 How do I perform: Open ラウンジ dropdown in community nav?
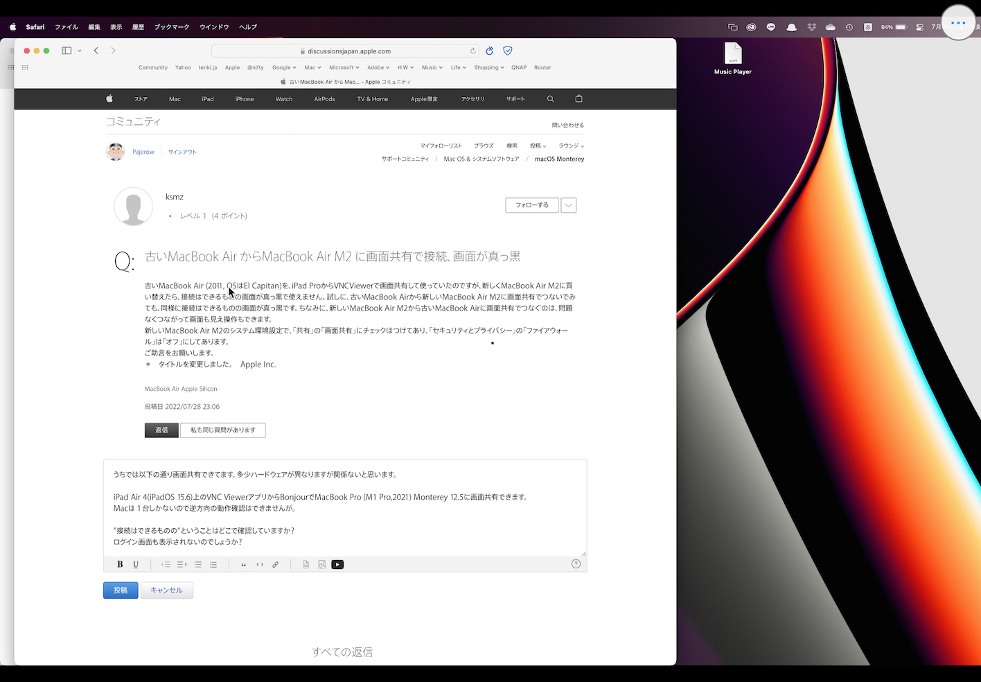(572, 146)
